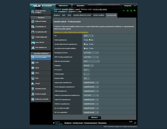Select the Professzionális tab
The height and width of the screenshot is (129, 167).
pos(111,15)
